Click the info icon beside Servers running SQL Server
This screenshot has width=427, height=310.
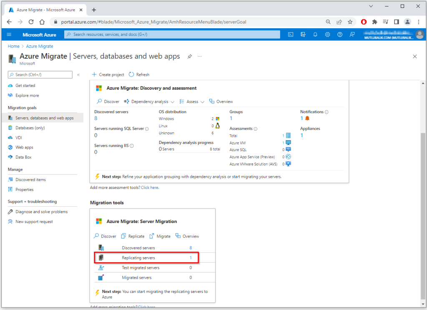147,129
